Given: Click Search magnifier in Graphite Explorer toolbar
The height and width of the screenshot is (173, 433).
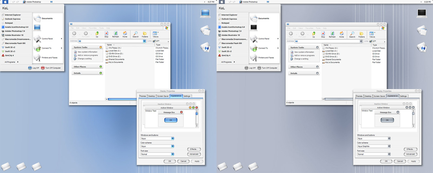Looking at the screenshot, I should (352, 33).
